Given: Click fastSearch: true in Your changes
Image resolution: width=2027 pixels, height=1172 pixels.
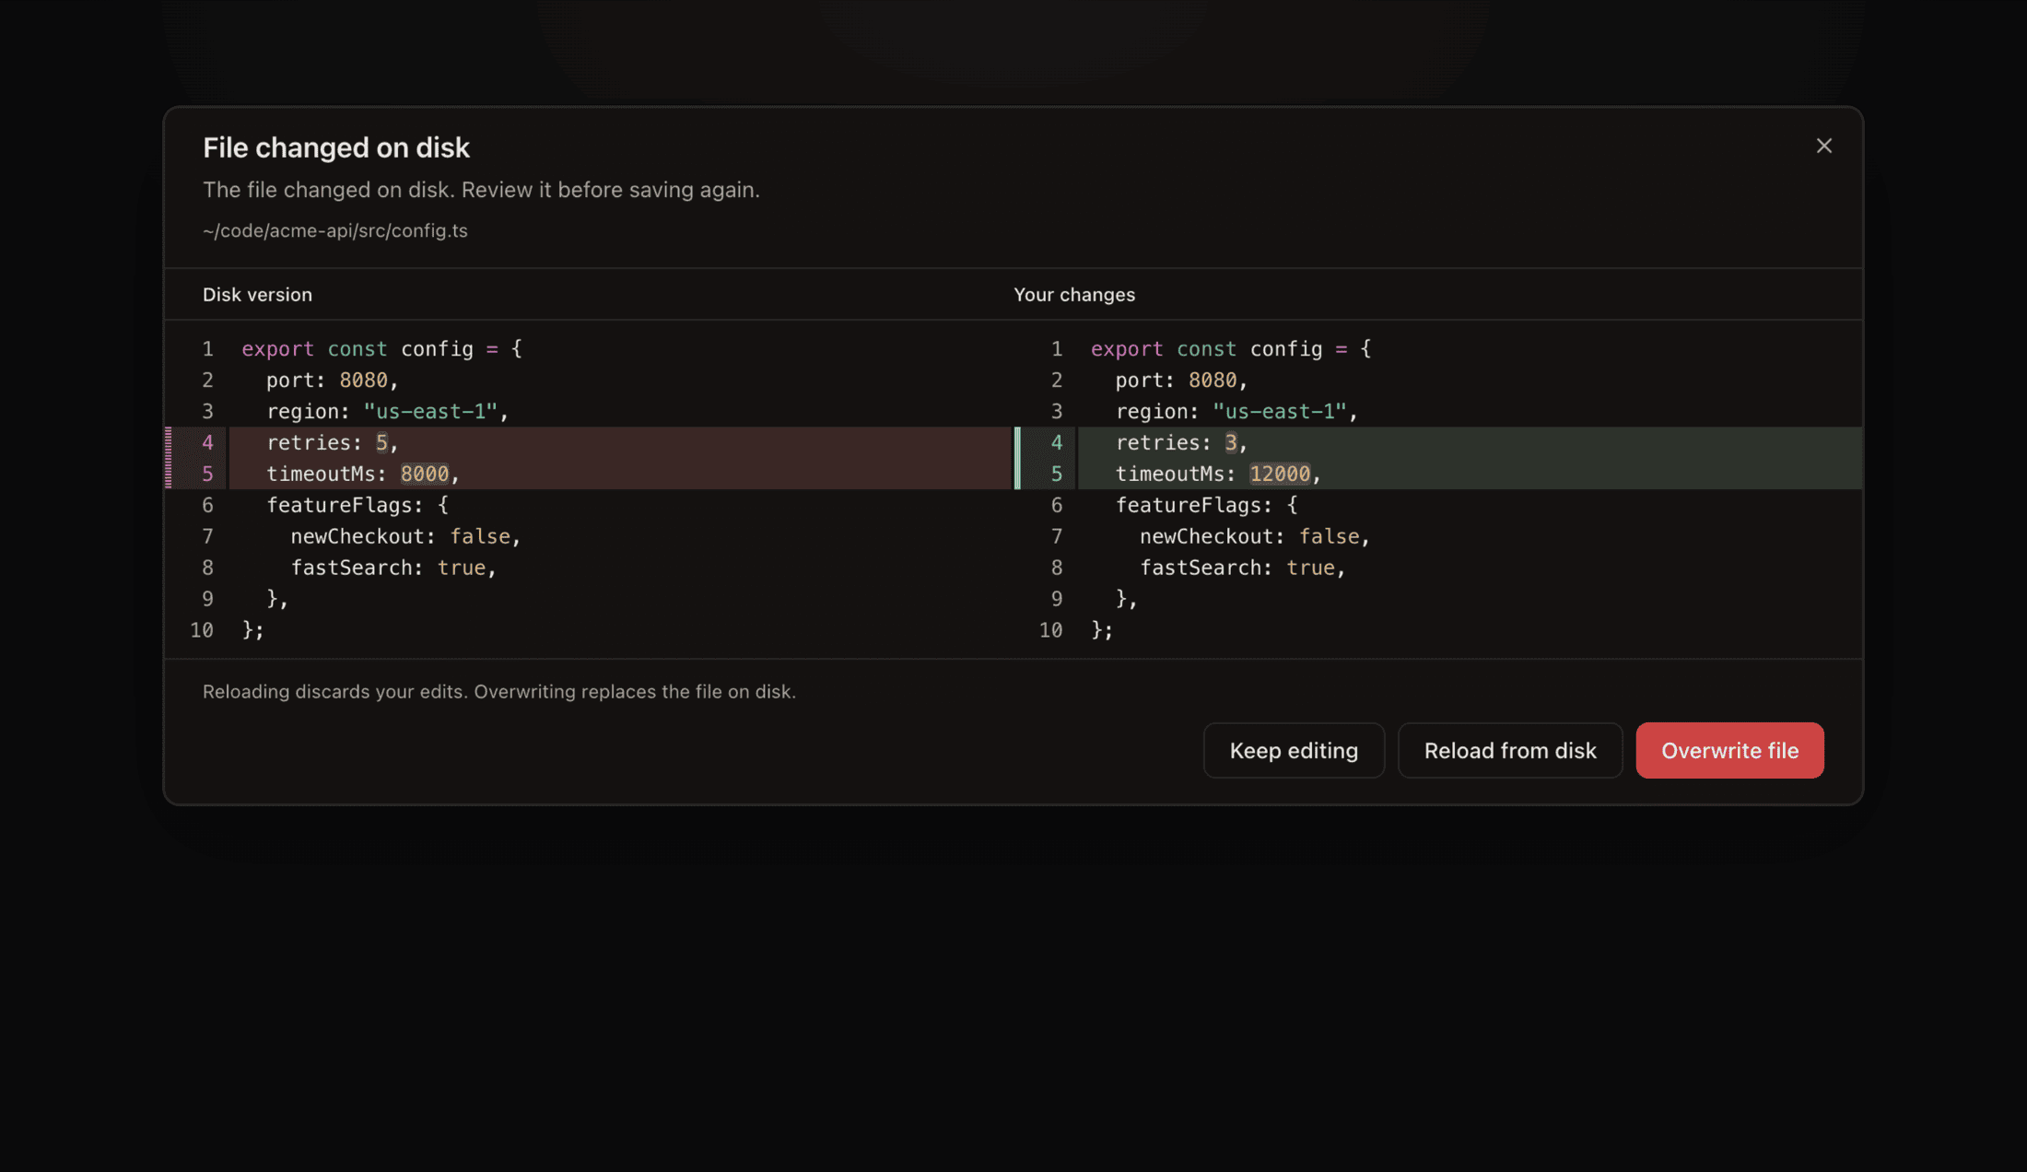Looking at the screenshot, I should (1243, 568).
